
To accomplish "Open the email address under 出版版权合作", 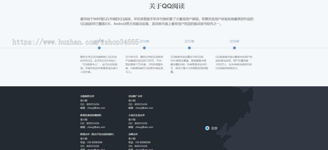I will (96, 108).
